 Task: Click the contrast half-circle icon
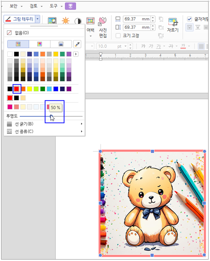click(78, 21)
